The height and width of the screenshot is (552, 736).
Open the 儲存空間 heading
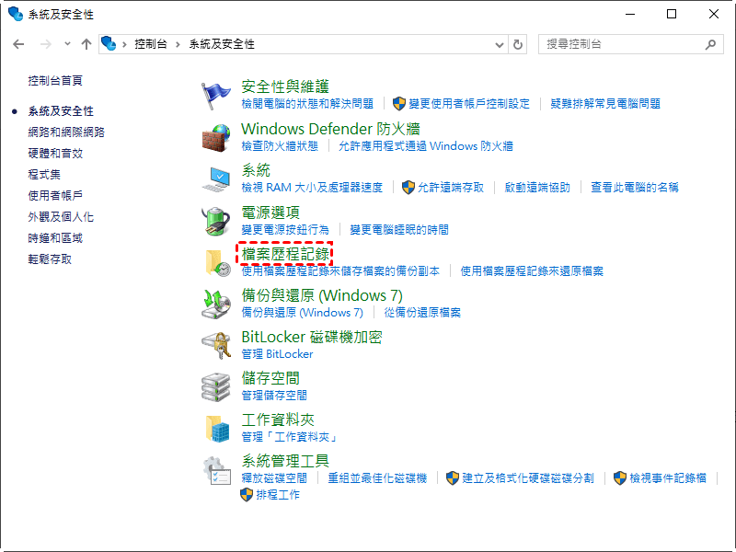(x=270, y=378)
